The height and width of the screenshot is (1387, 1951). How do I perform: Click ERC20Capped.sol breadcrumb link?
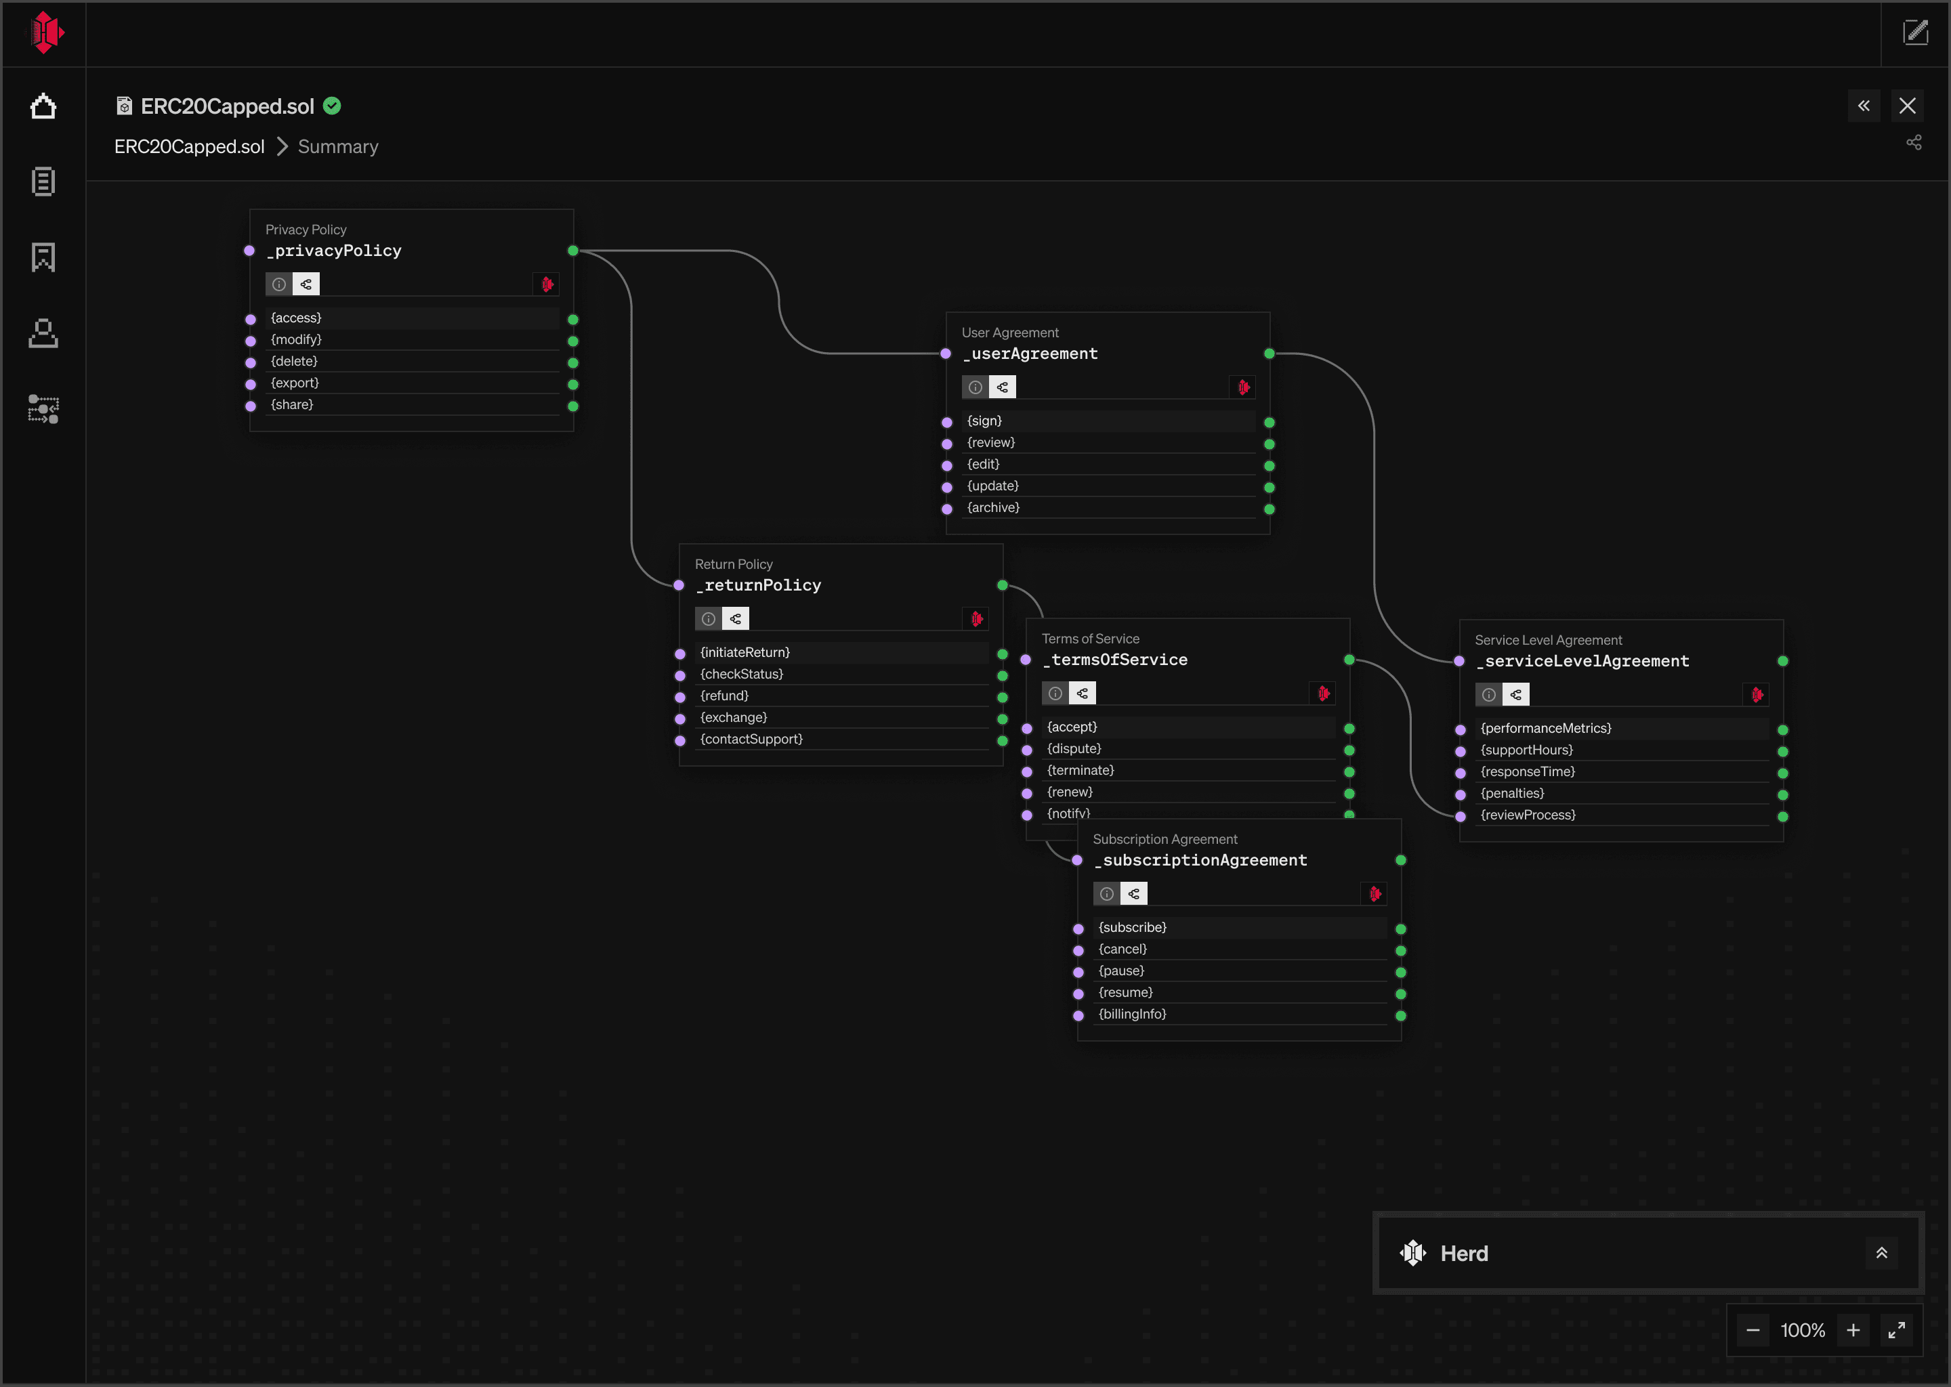click(190, 147)
